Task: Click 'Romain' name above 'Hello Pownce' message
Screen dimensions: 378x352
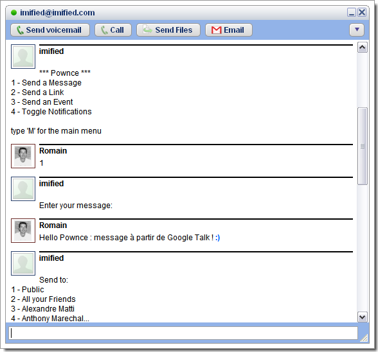Action: 53,225
